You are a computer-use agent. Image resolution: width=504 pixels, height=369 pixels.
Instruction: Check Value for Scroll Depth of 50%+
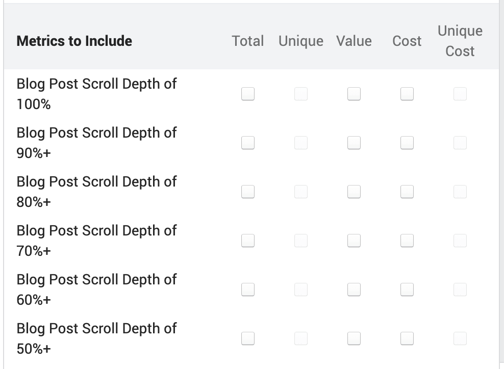(x=354, y=338)
